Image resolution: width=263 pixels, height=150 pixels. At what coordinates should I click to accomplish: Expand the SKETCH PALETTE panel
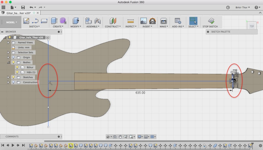coord(208,32)
